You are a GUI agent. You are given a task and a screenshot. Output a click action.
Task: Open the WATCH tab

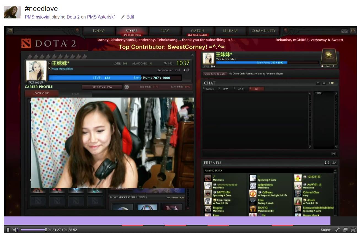(x=198, y=31)
